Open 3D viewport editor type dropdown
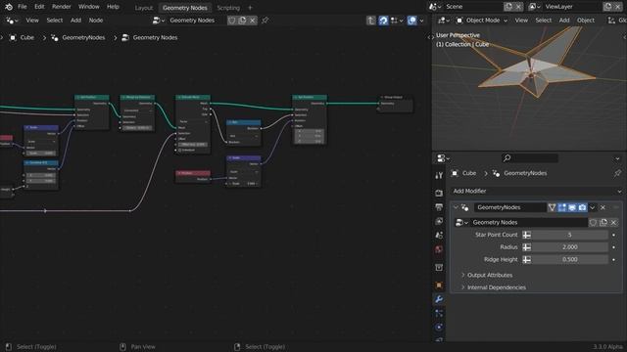Image resolution: width=627 pixels, height=352 pixels. (444, 21)
